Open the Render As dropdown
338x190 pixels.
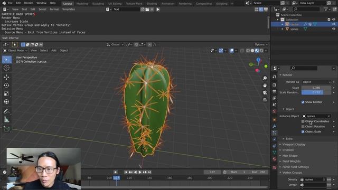pos(316,82)
